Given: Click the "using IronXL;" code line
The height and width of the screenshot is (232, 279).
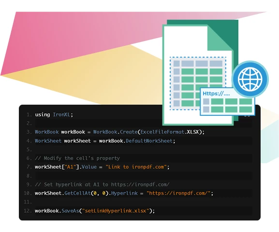Looking at the screenshot, I should (54, 115).
